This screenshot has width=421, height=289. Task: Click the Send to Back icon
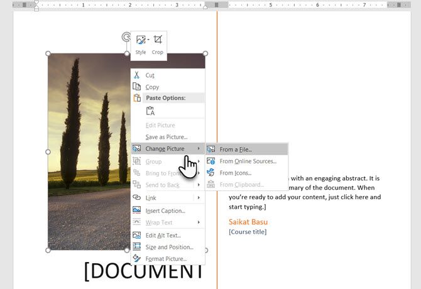(136, 185)
